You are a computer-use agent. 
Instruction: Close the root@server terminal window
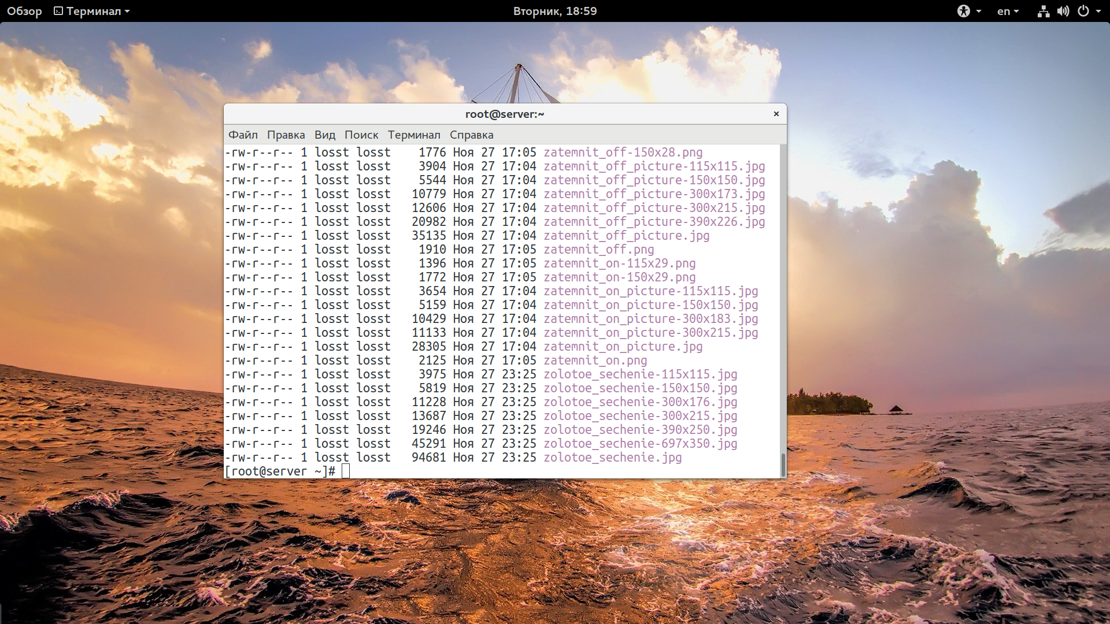pyautogui.click(x=776, y=114)
